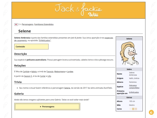Click the Relações section heading
The width and height of the screenshot is (157, 118).
point(20,66)
